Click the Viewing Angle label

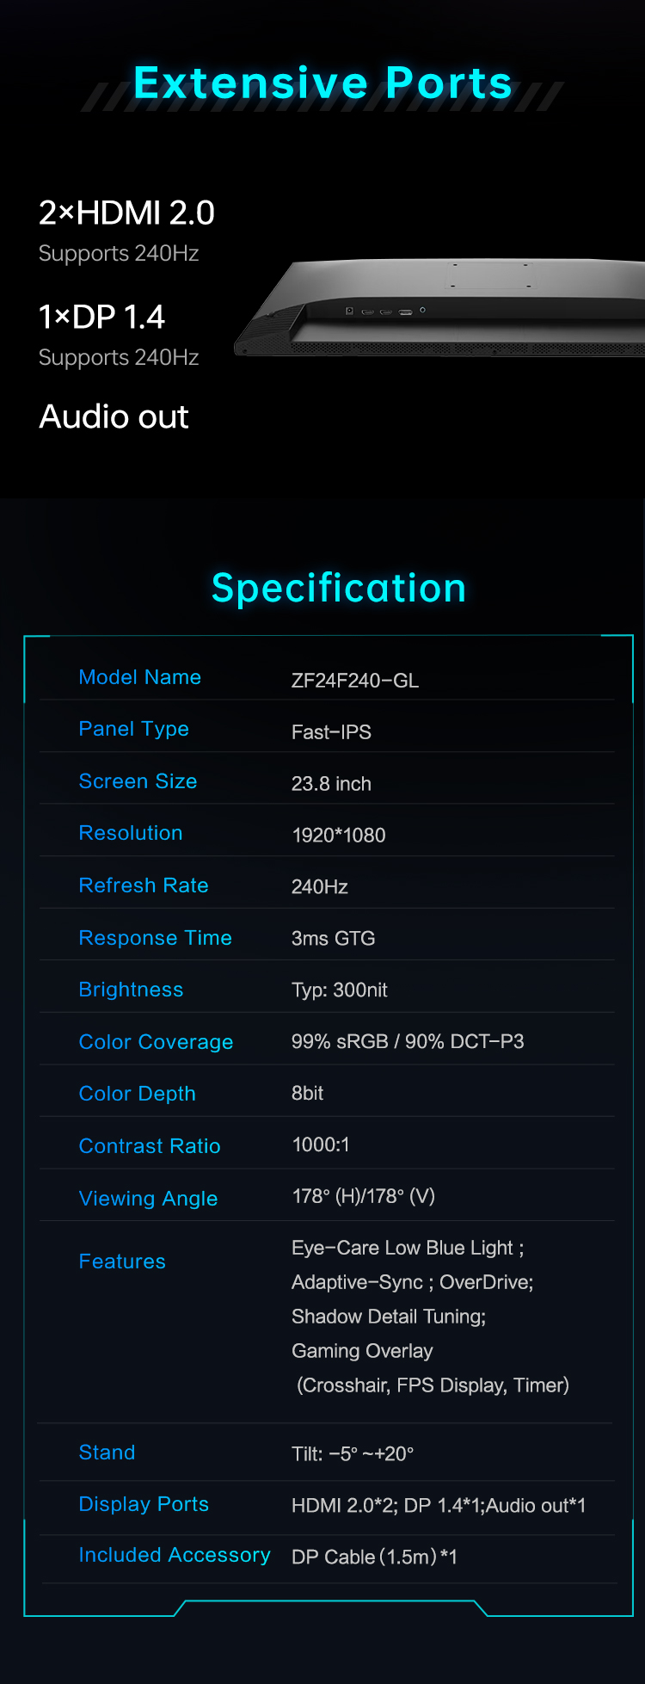coord(148,1199)
